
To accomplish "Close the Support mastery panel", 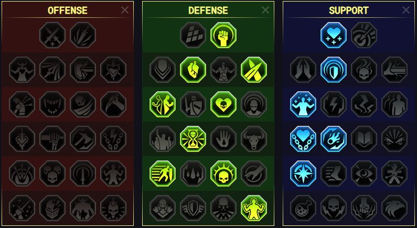I will 406,10.
